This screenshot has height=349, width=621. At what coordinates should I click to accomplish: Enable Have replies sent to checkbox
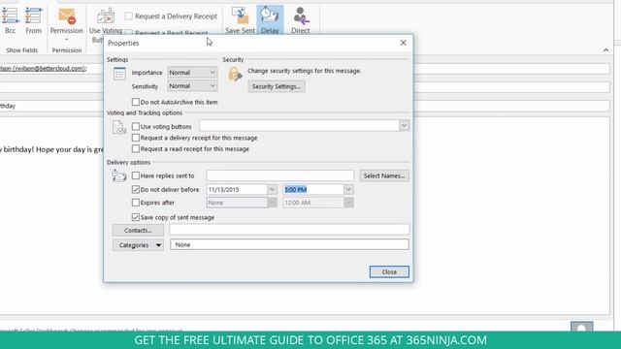pyautogui.click(x=136, y=175)
